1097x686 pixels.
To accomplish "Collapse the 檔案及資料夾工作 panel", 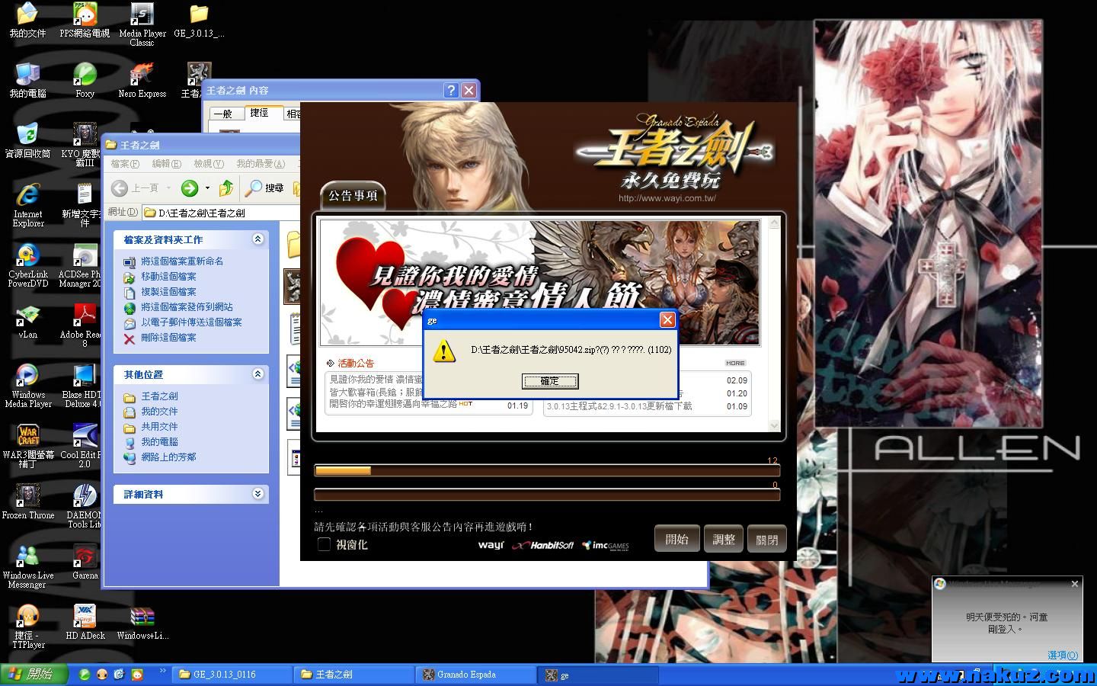I will [x=257, y=239].
